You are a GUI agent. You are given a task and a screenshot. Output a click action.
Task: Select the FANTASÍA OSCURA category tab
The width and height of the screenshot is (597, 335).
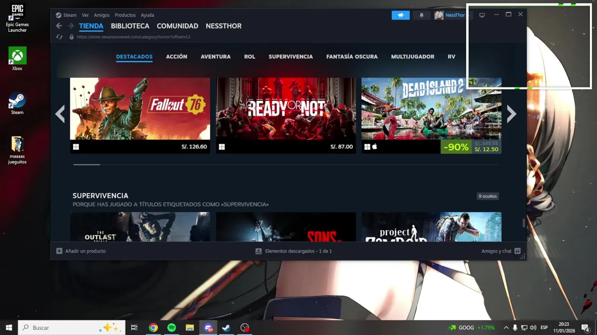point(352,56)
